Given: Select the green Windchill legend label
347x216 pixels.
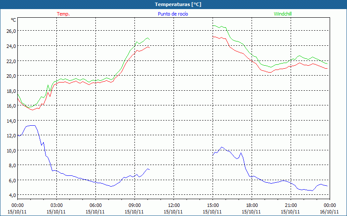Looking at the screenshot, I should coord(283,14).
